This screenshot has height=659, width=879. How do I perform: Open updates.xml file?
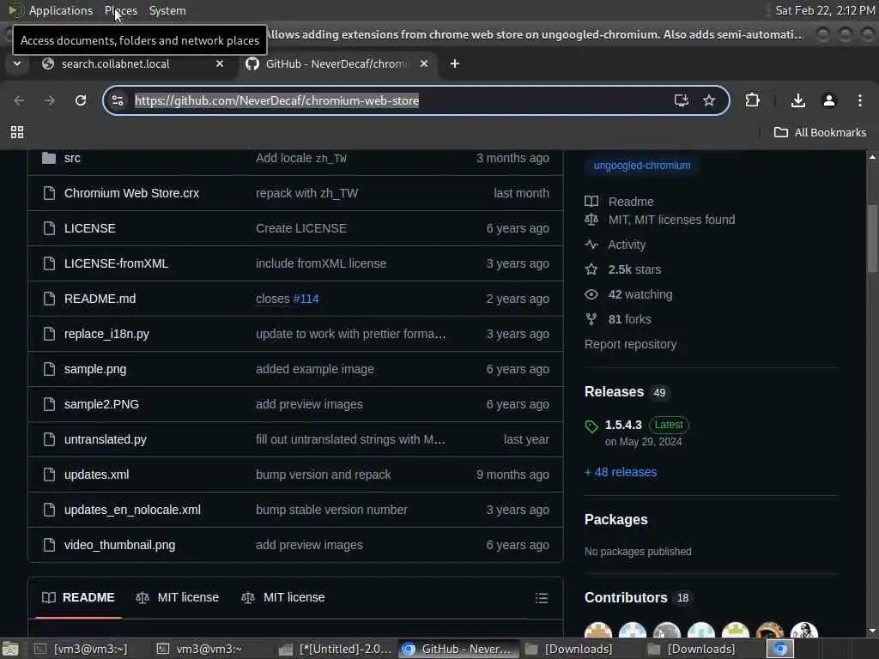tap(96, 475)
